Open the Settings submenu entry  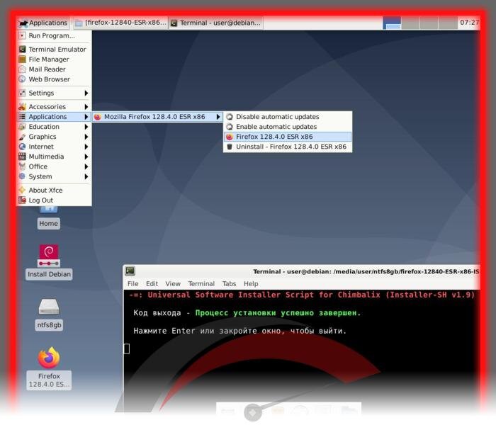point(54,93)
